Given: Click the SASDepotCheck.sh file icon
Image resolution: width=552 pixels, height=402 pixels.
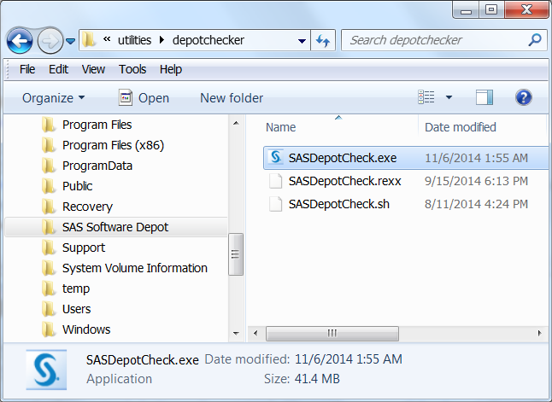Looking at the screenshot, I should coord(275,204).
